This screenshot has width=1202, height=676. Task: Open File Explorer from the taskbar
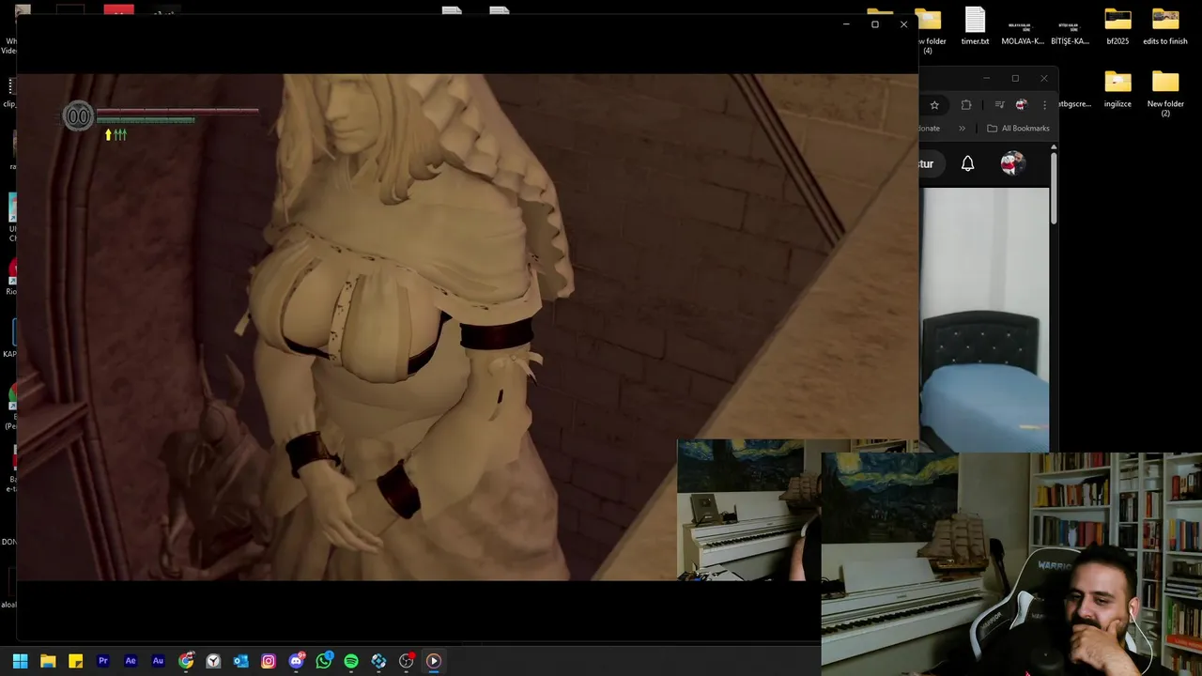click(x=48, y=661)
